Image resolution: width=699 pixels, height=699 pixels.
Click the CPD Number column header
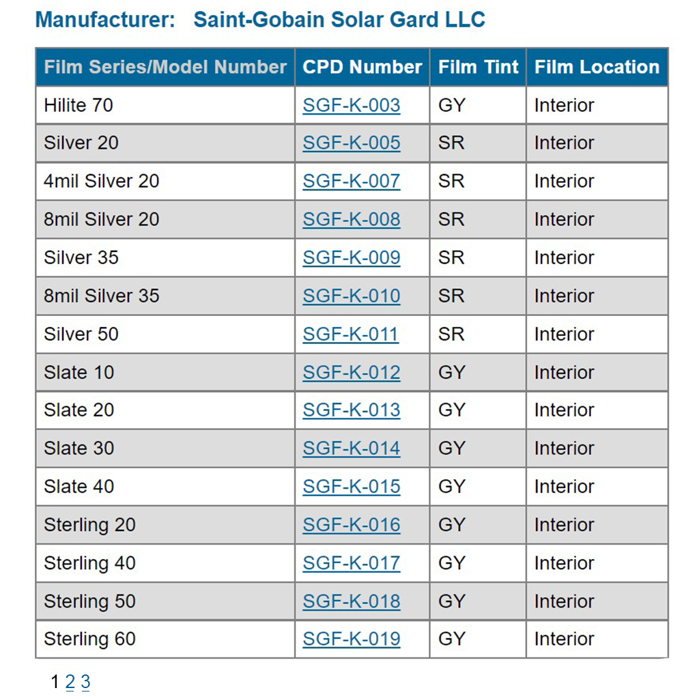[x=362, y=67]
